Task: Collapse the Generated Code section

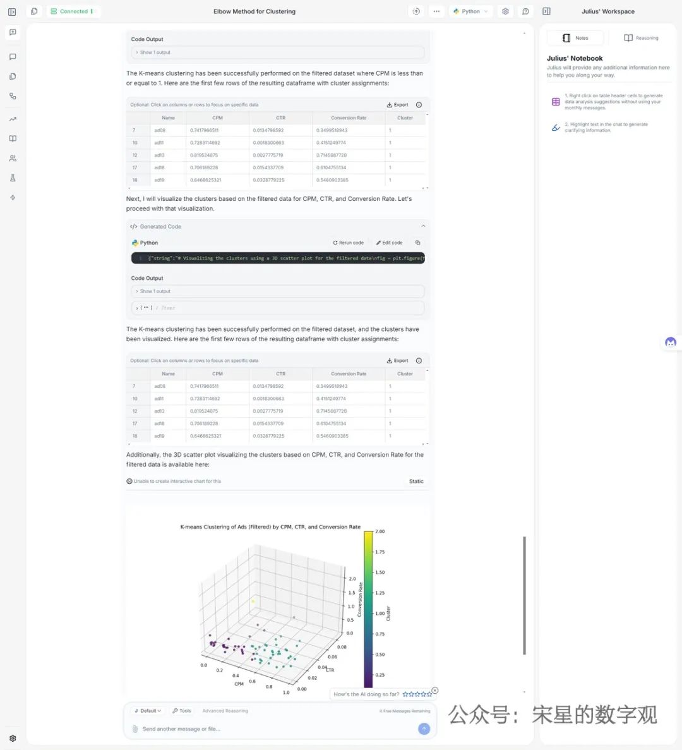Action: click(423, 226)
